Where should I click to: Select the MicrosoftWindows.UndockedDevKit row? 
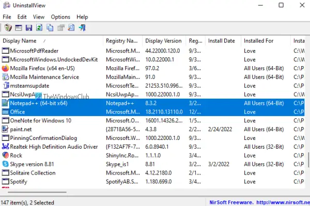pos(153,60)
